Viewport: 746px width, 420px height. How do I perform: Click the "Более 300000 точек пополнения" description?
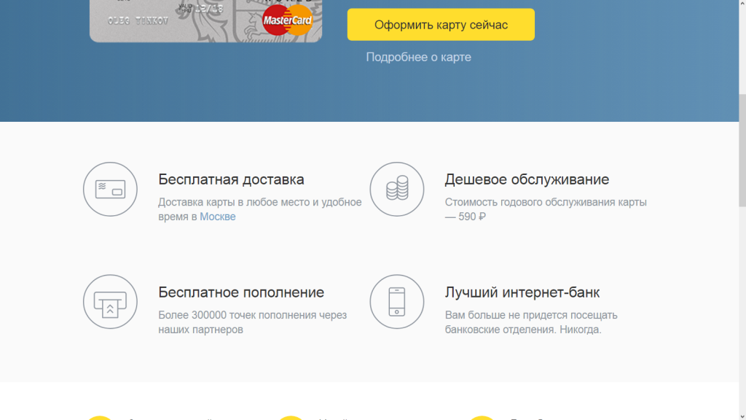click(252, 315)
